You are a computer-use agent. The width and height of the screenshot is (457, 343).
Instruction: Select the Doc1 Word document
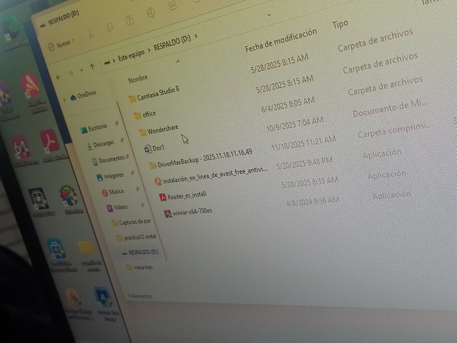[158, 148]
